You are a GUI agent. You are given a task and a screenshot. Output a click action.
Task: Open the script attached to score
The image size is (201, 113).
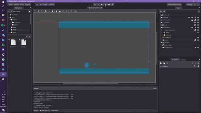click(x=195, y=40)
